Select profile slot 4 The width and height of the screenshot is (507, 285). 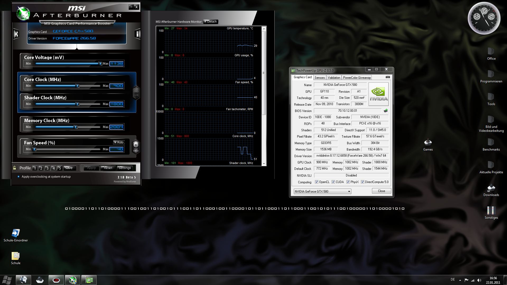[x=53, y=168]
